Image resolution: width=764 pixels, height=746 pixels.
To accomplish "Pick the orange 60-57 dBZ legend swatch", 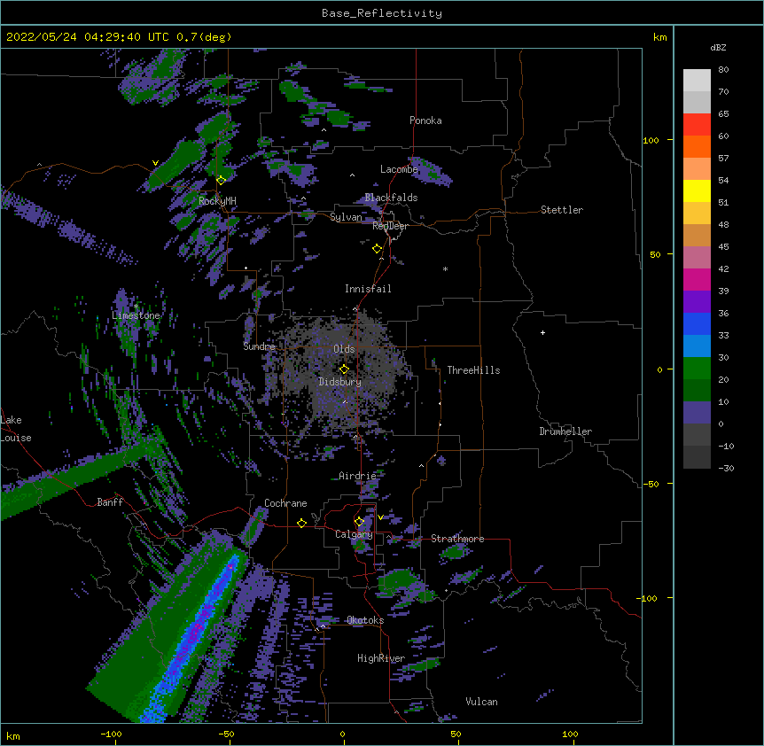I will tap(697, 146).
